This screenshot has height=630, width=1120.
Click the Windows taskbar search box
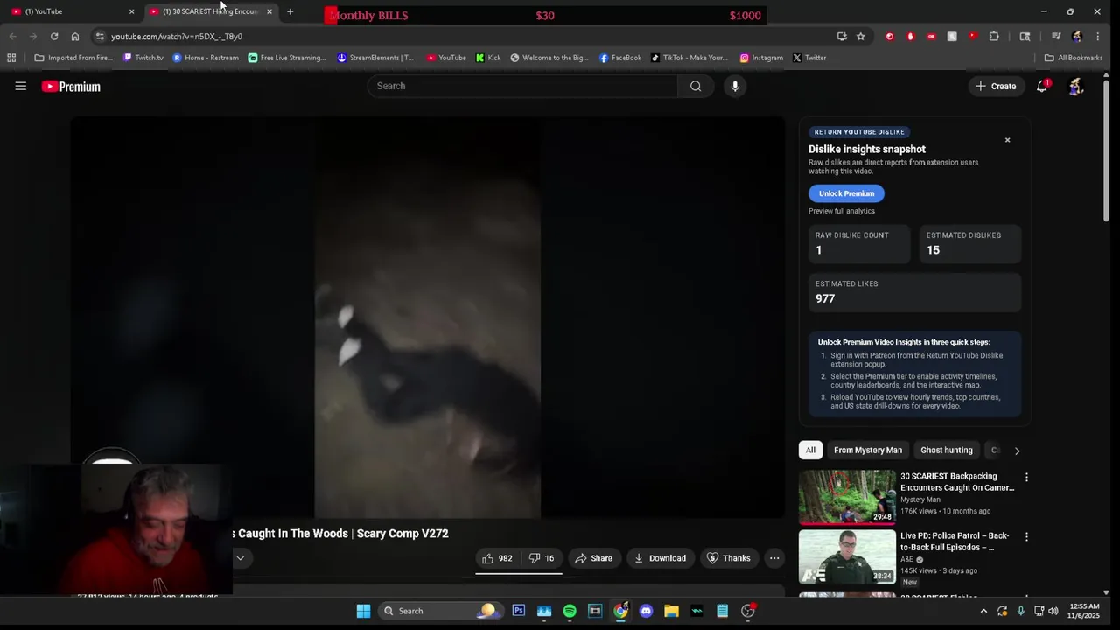coord(440,611)
